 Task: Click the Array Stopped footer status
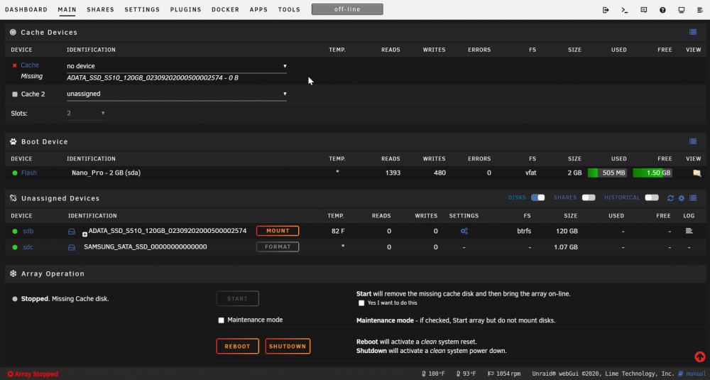pos(33,374)
